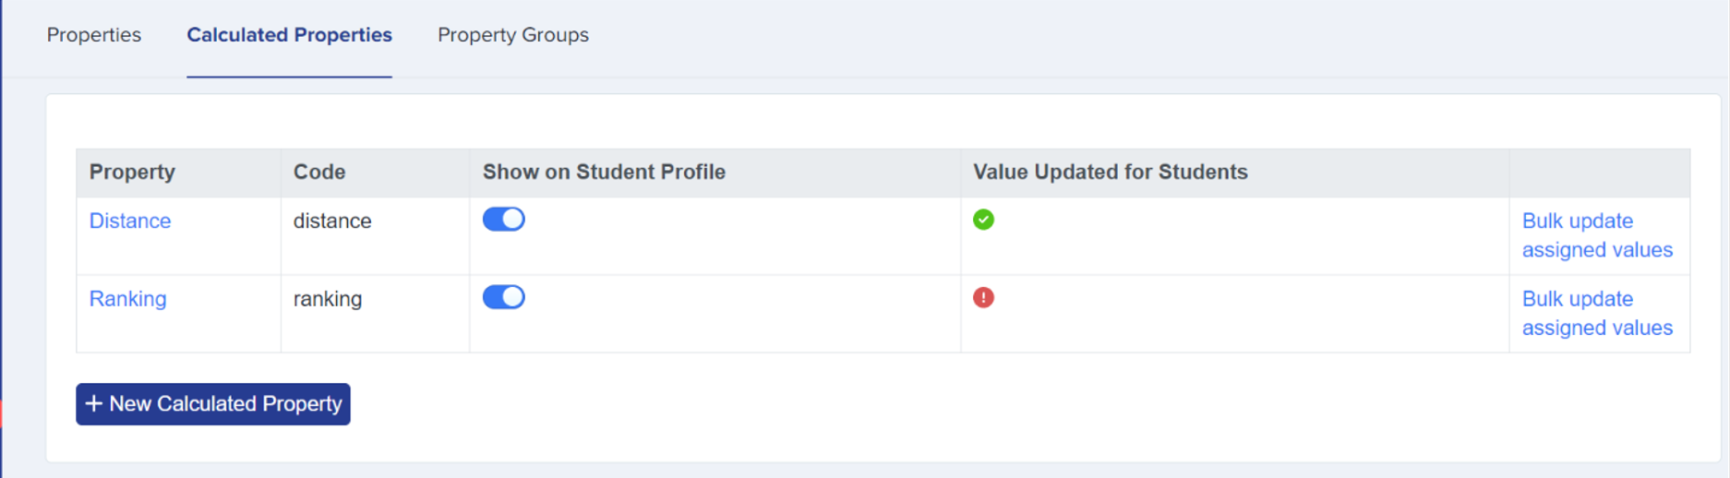1730x478 pixels.
Task: Open the Ranking property link
Action: (x=127, y=299)
